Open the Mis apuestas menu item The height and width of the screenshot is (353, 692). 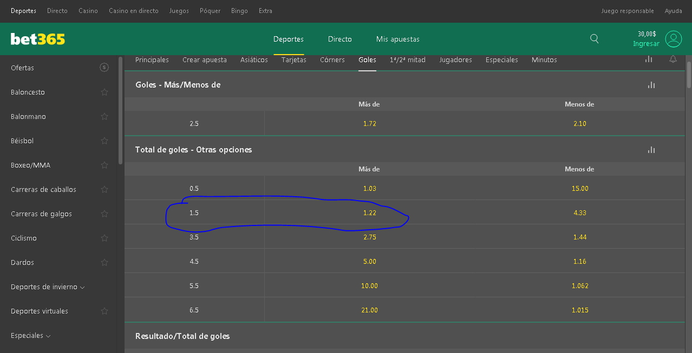point(397,39)
